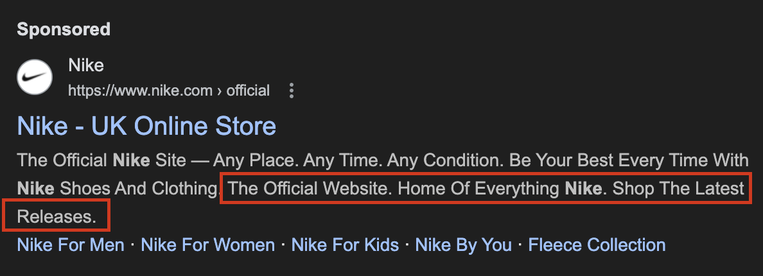Click the Sponsored label

coord(64,30)
